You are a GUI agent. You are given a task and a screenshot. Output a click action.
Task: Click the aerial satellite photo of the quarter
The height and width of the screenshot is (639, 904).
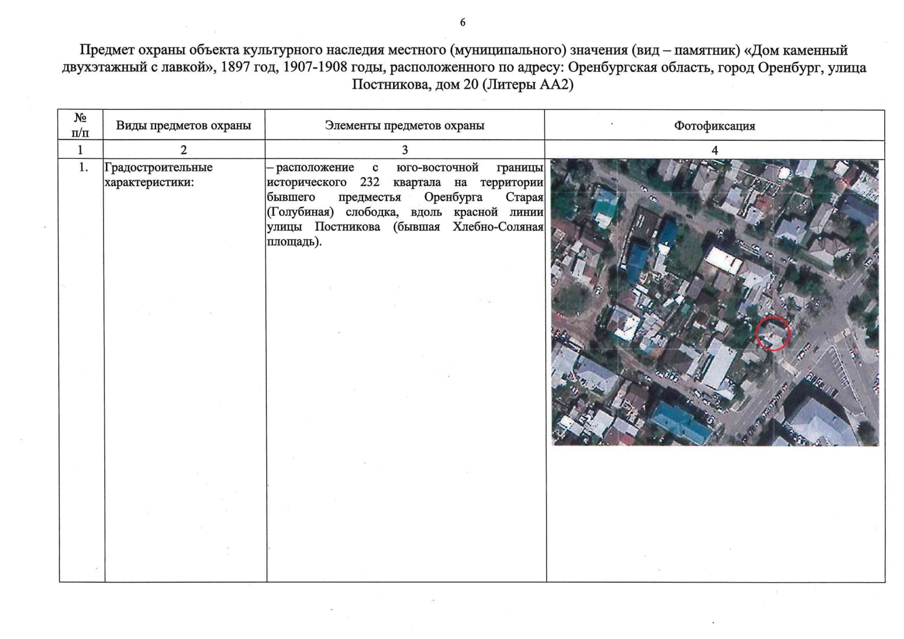click(715, 302)
